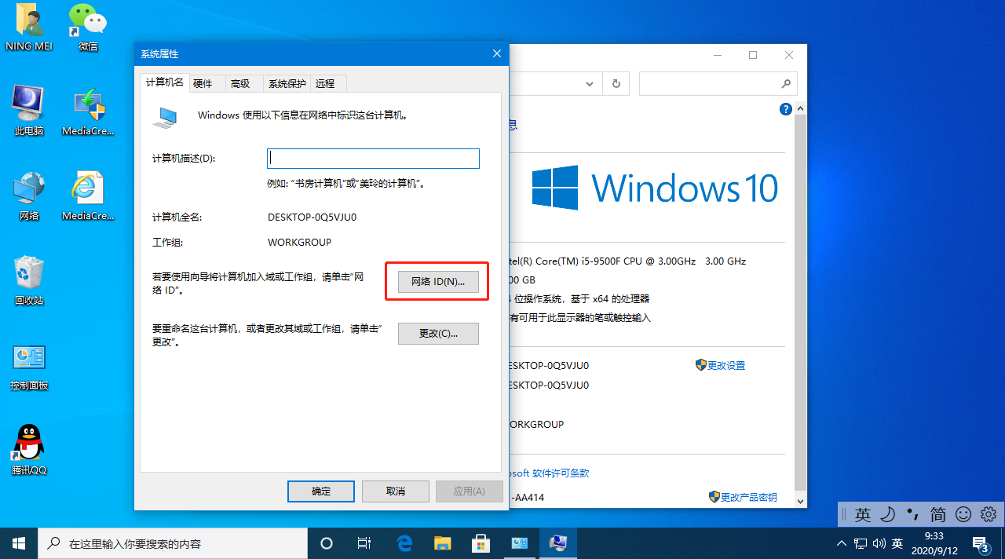The width and height of the screenshot is (1005, 559).
Task: Launch Microsoft Store from the taskbar
Action: point(481,543)
